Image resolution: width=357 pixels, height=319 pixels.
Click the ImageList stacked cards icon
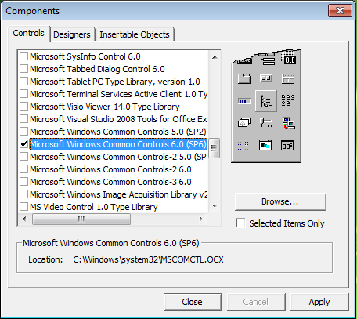tap(244, 122)
